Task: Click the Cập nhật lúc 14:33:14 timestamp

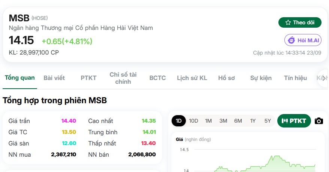Action: 287,53
